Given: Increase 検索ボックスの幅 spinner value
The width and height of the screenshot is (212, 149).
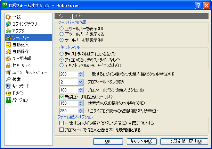Looking at the screenshot, I should tap(80, 102).
